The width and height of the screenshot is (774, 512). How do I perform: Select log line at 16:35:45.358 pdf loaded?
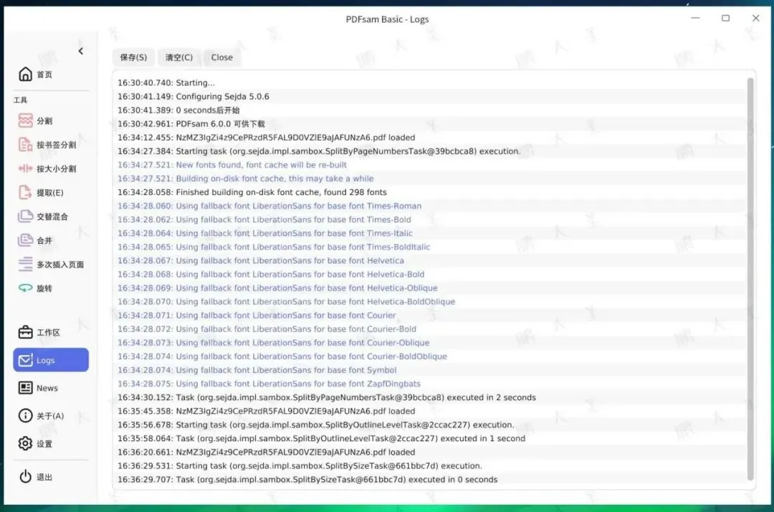pyautogui.click(x=429, y=411)
